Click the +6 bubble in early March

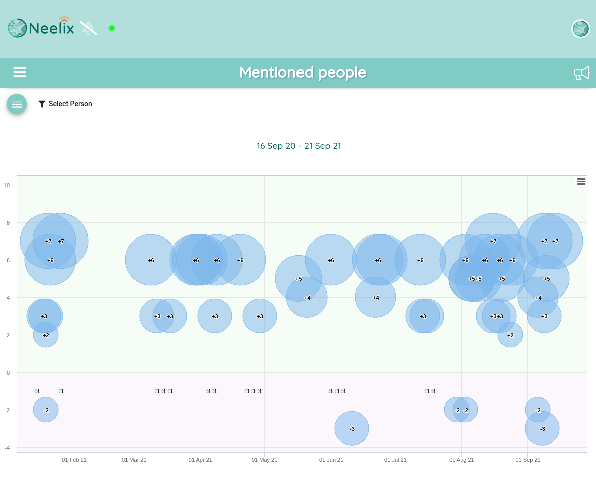tap(151, 260)
